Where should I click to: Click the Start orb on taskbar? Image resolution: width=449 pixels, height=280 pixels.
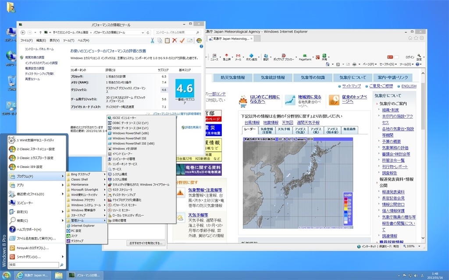[x=6, y=275]
